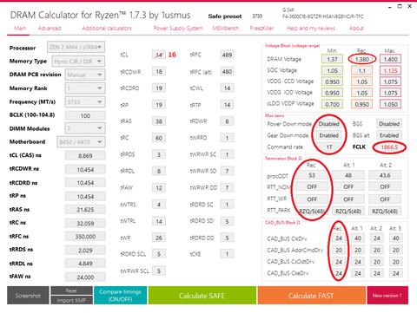This screenshot has width=417, height=313.
Task: Open the DIMM Modules dropdown
Action: tap(85, 128)
